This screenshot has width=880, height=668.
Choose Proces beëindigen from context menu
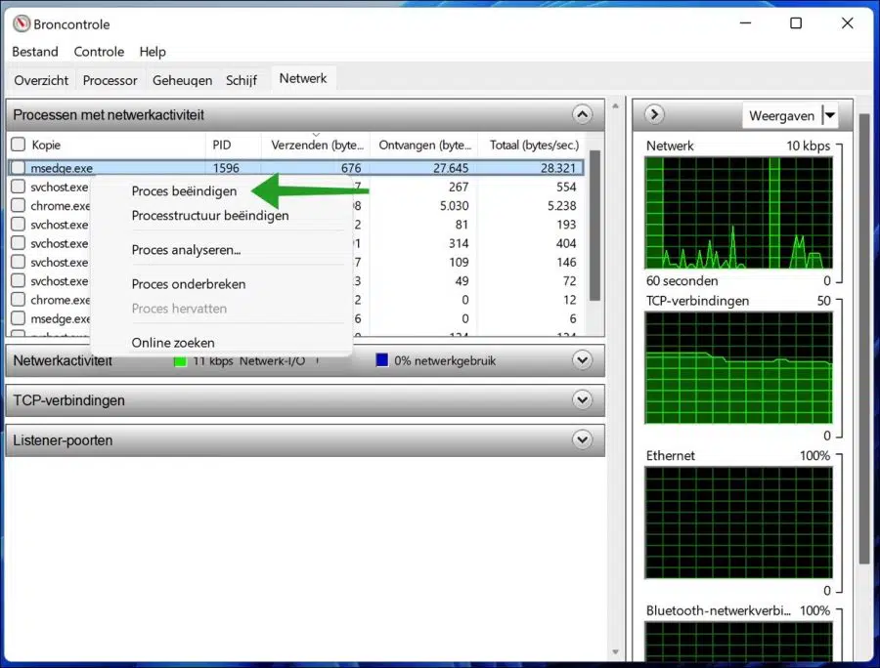point(184,191)
